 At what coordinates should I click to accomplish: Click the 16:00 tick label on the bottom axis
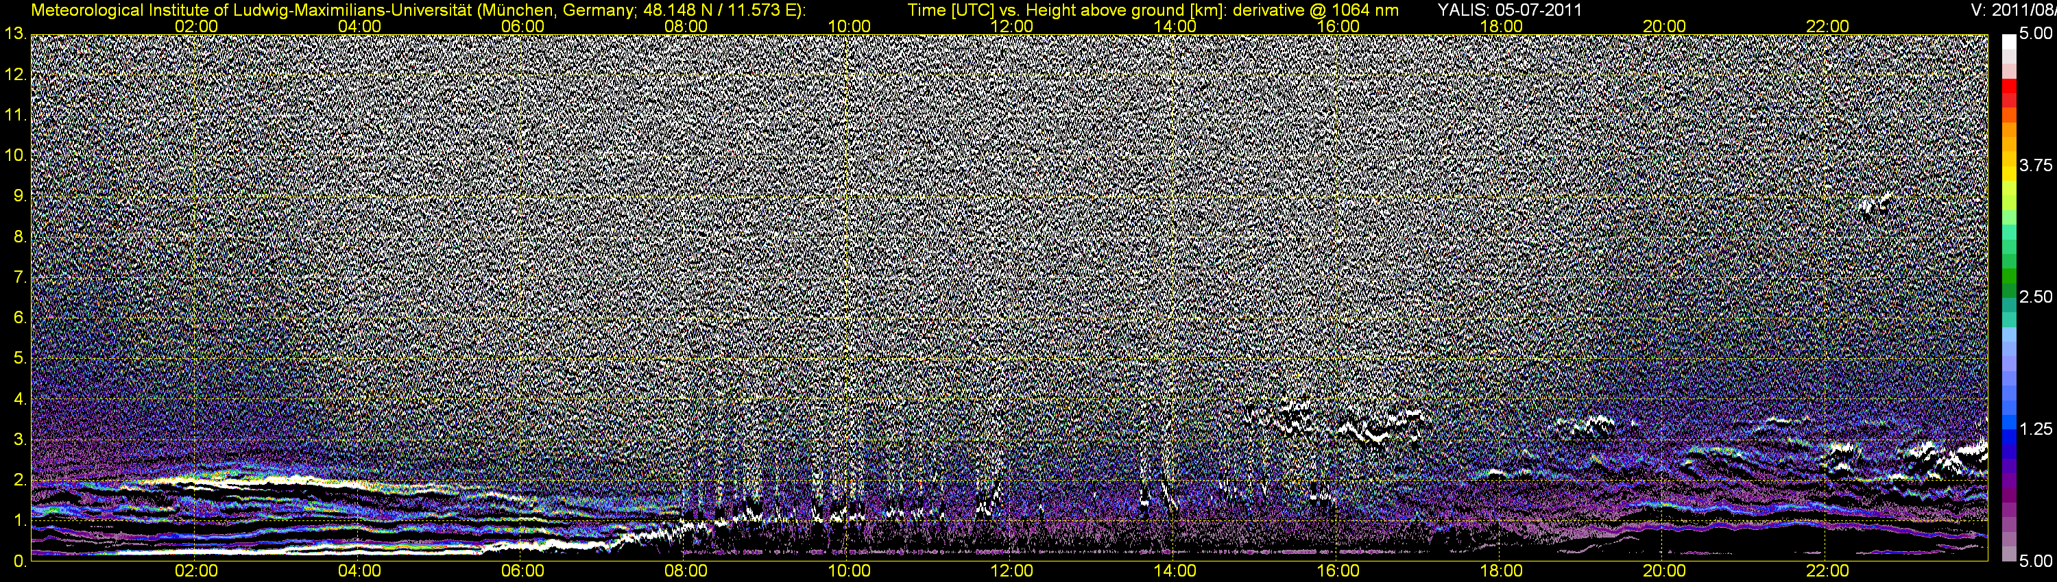tap(1338, 571)
